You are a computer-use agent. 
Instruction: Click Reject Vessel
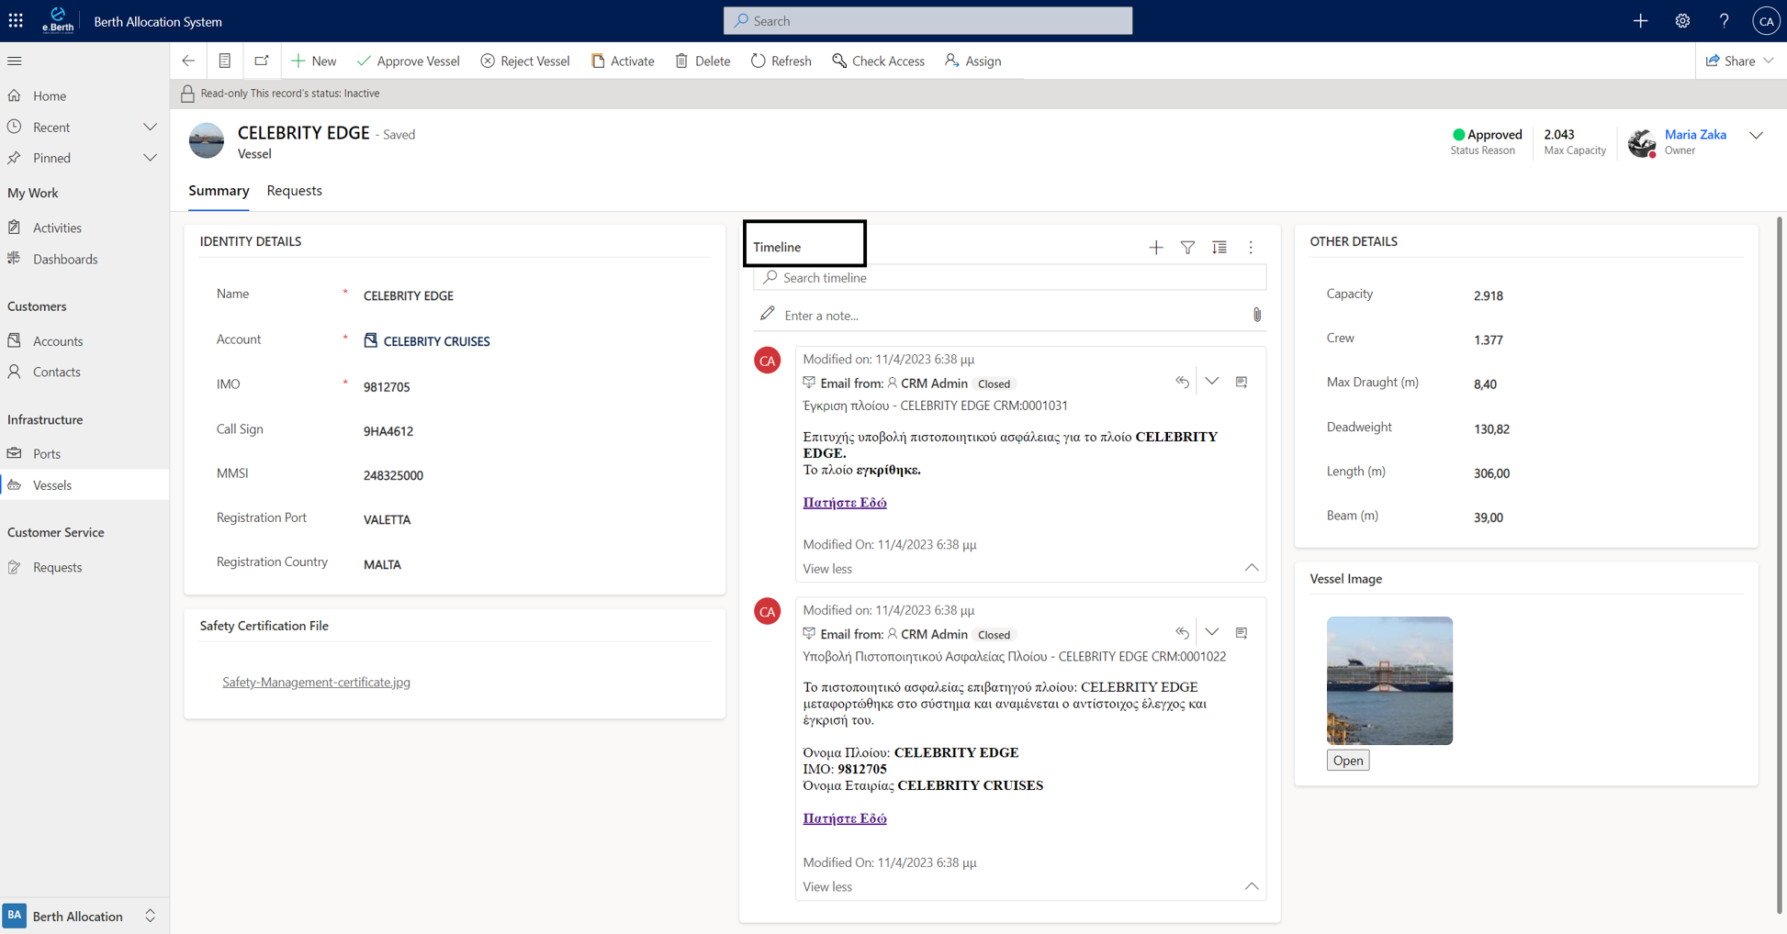point(524,61)
